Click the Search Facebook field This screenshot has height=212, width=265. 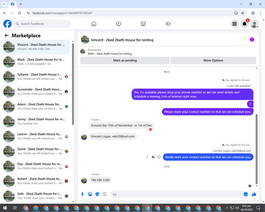42,24
